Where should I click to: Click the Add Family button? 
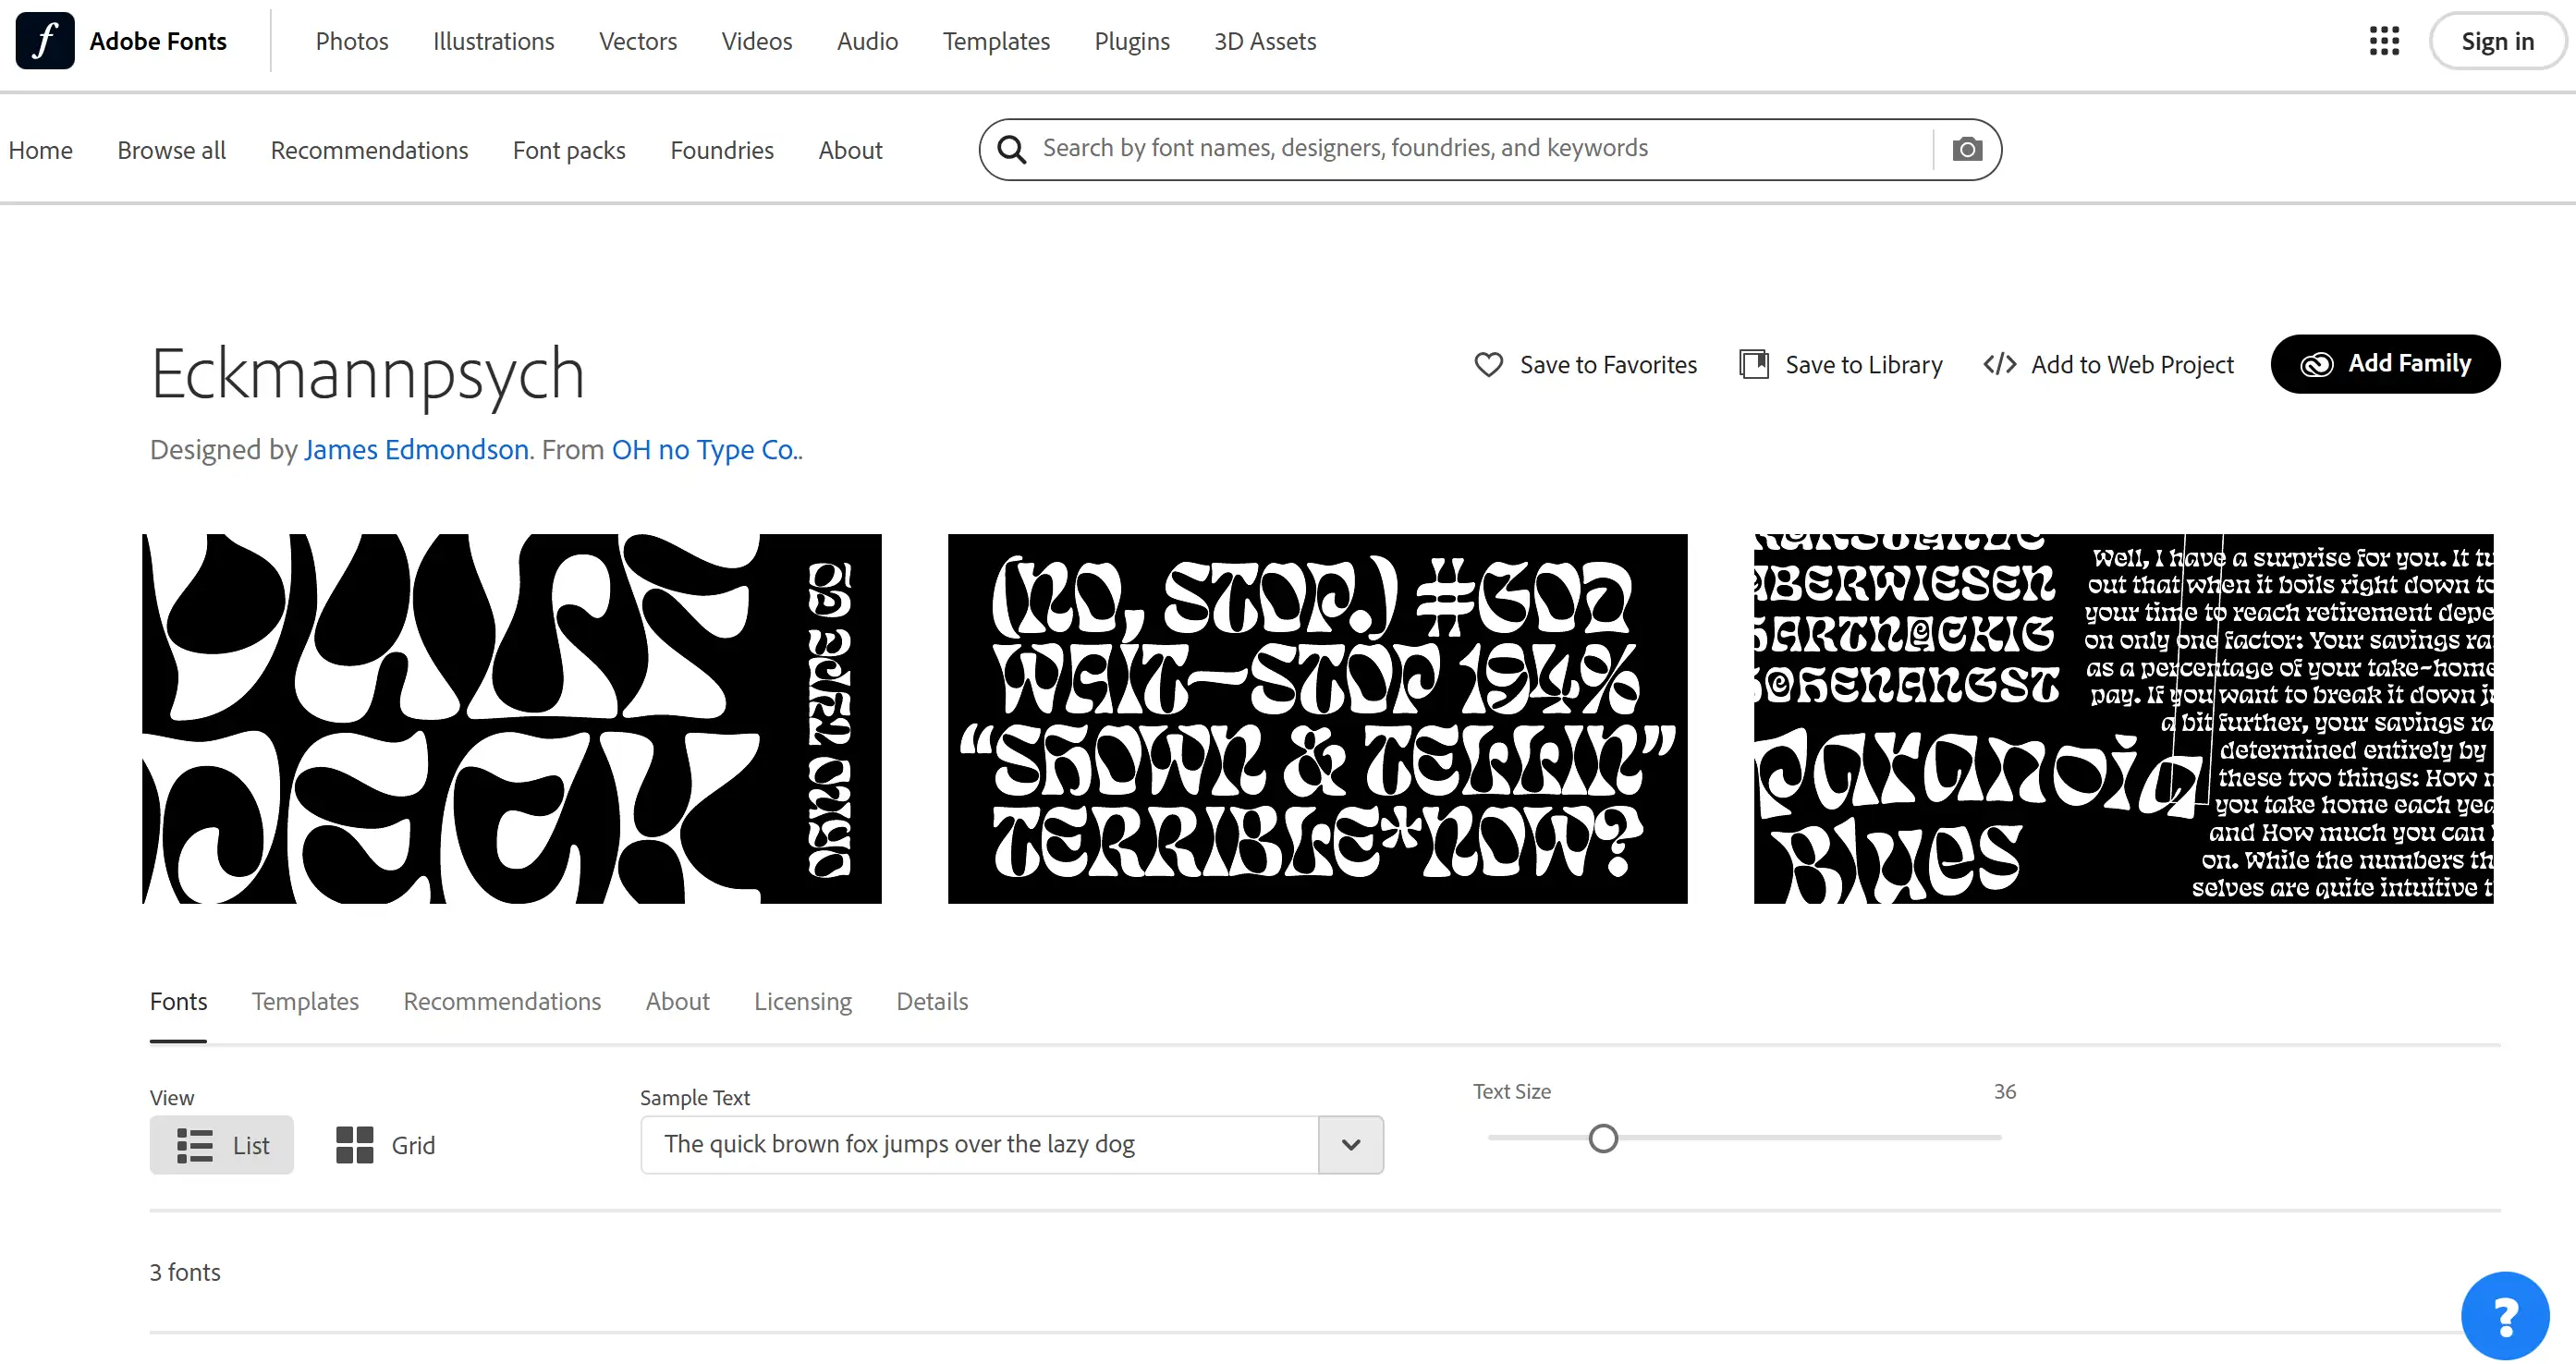click(2385, 364)
